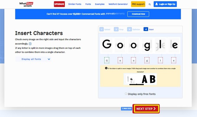Image resolution: width=197 pixels, height=117 pixels.
Task: Open Similar Fonts menu item
Action: 75,4
